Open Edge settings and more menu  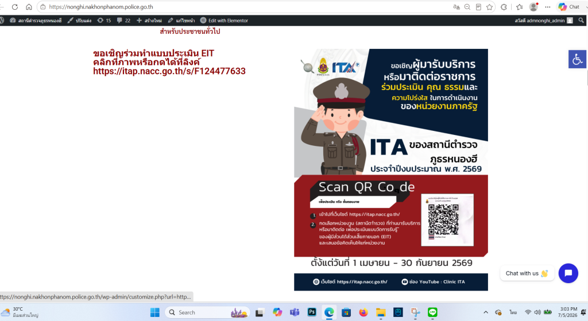548,7
